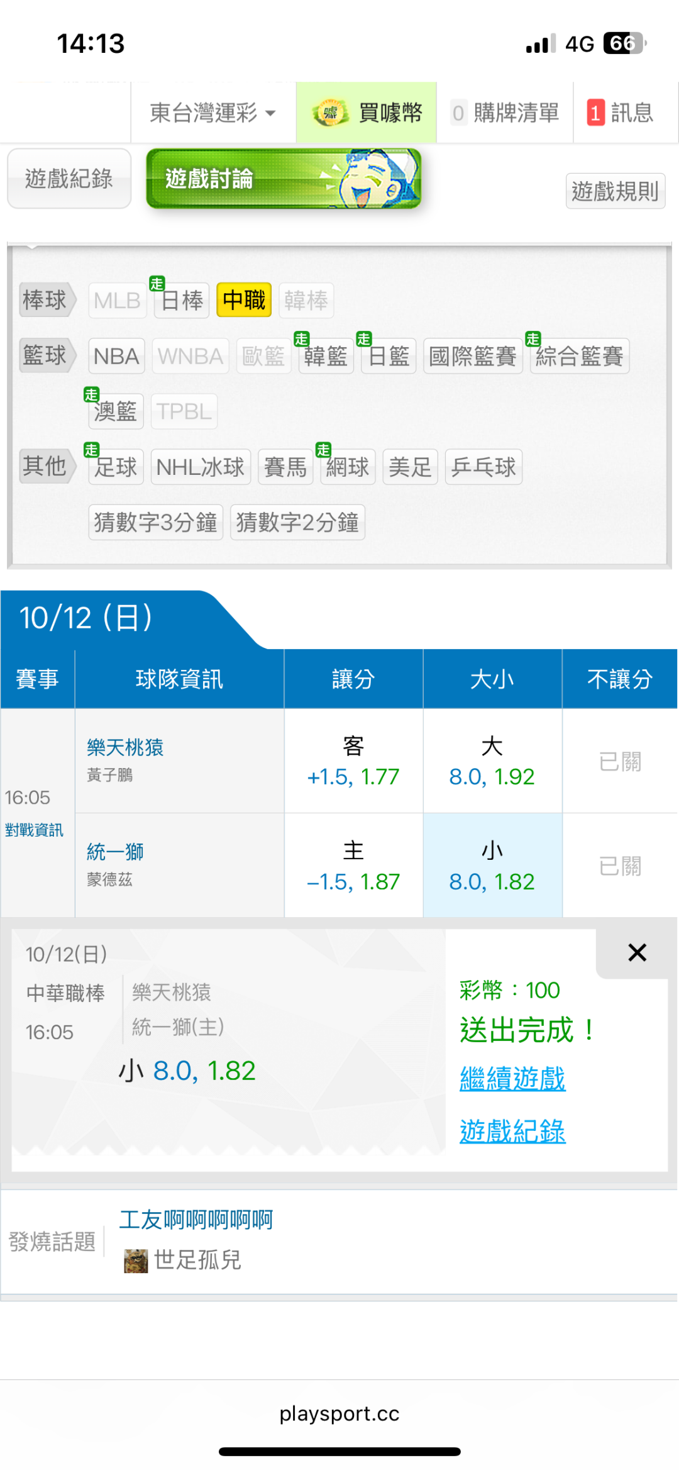Open 樂天桃猿 team page link
Screen dimensions: 679x1470
point(125,747)
